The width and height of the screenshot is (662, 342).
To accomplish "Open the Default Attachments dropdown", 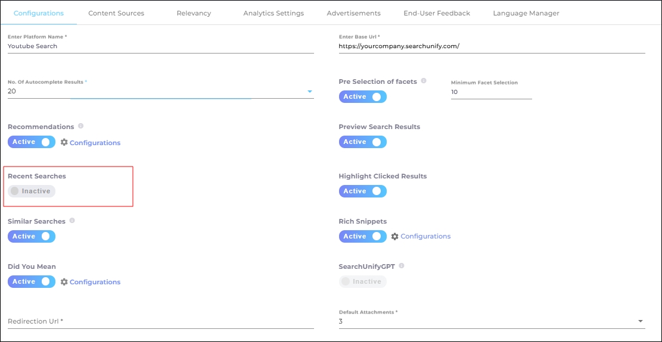I will pos(641,322).
